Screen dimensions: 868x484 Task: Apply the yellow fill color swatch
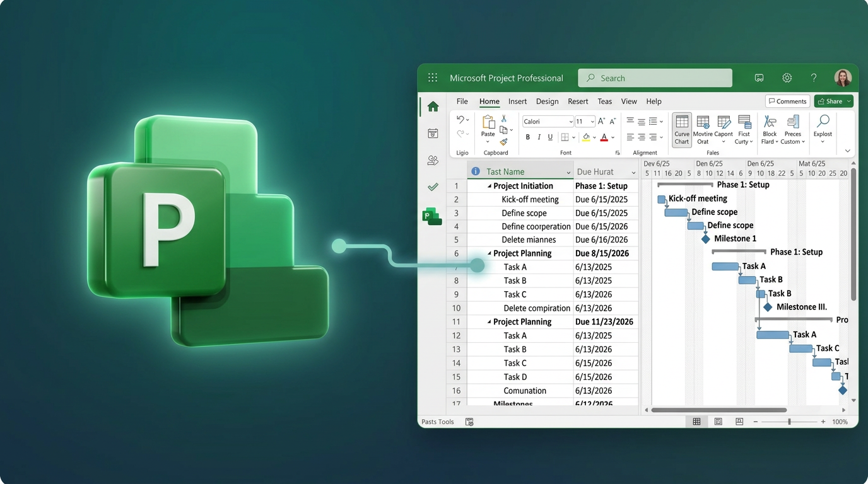(587, 137)
